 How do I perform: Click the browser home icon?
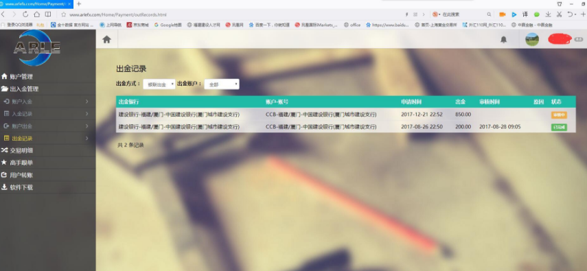[36, 14]
